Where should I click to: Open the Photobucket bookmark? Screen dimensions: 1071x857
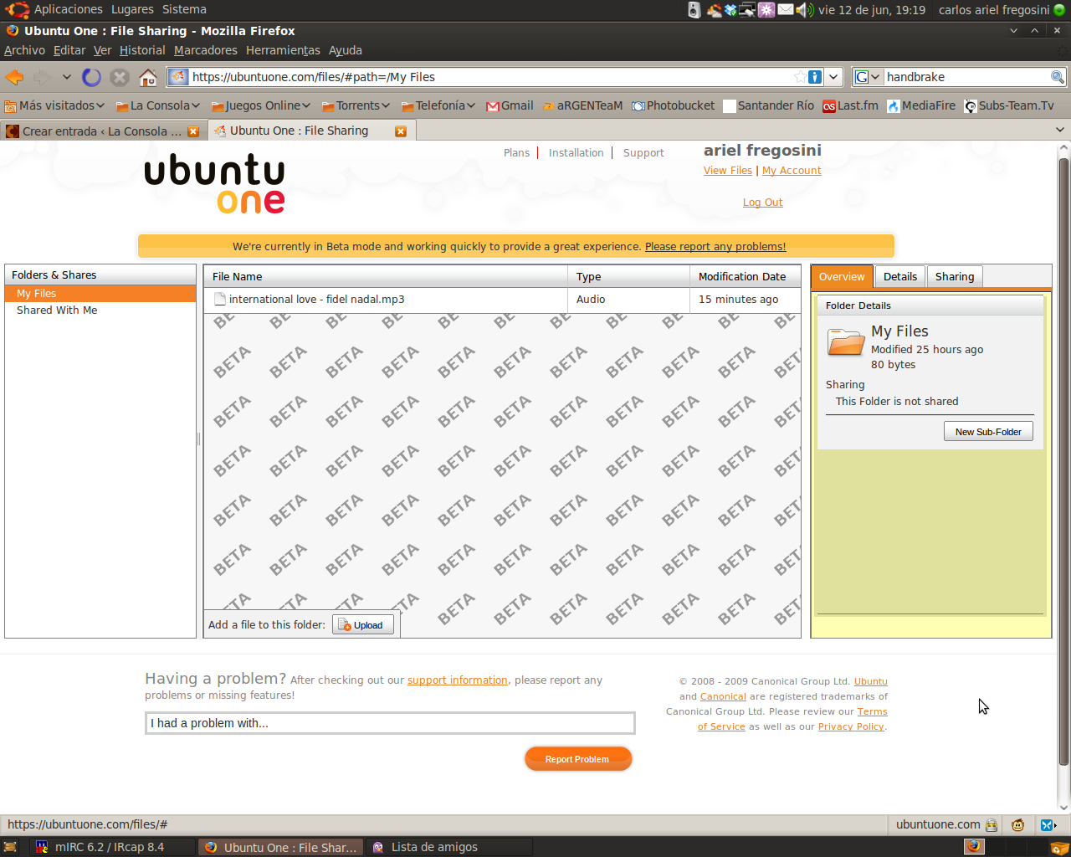[674, 105]
